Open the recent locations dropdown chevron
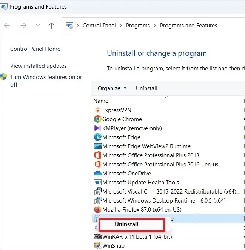This screenshot has height=250, width=245. click(38, 25)
